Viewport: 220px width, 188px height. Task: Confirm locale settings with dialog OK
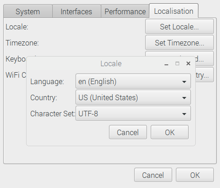(x=170, y=132)
